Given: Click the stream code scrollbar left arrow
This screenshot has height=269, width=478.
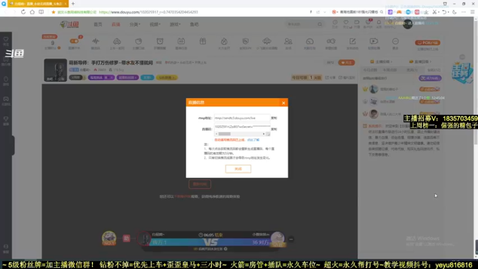Looking at the screenshot, I should coord(216,134).
